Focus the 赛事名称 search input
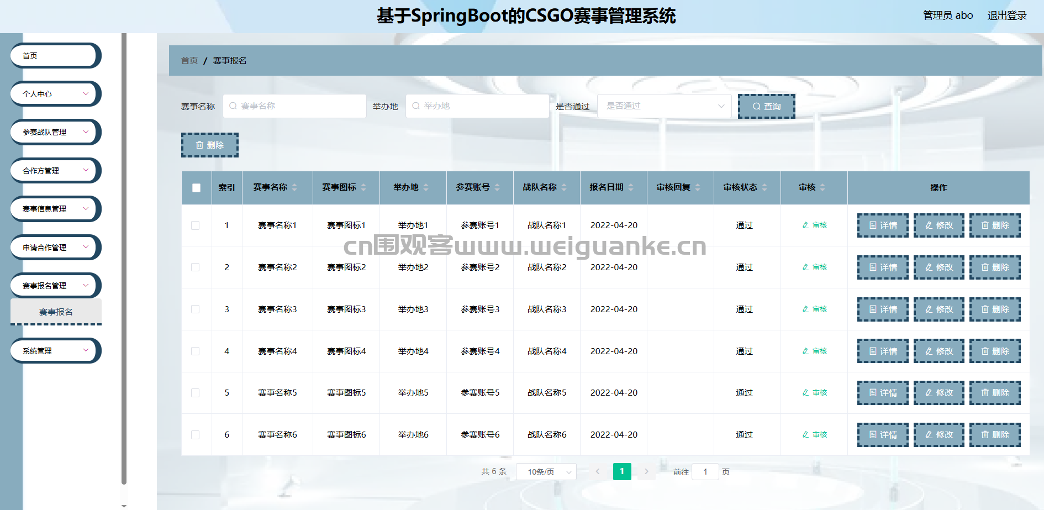This screenshot has height=510, width=1044. click(x=294, y=106)
